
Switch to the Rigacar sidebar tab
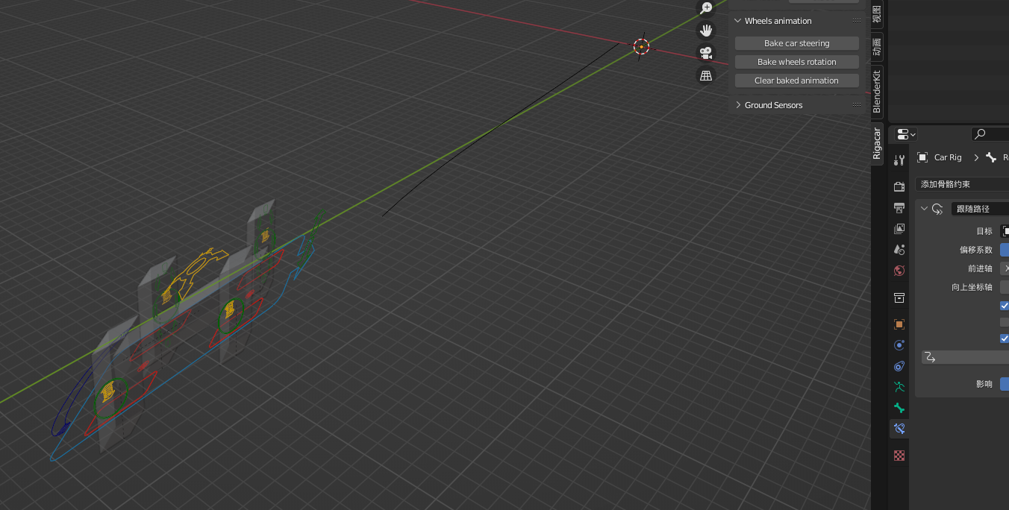877,143
